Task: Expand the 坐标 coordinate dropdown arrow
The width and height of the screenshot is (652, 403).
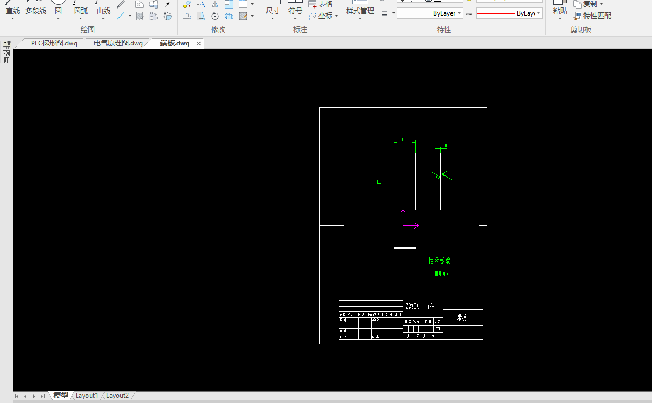Action: [x=336, y=16]
